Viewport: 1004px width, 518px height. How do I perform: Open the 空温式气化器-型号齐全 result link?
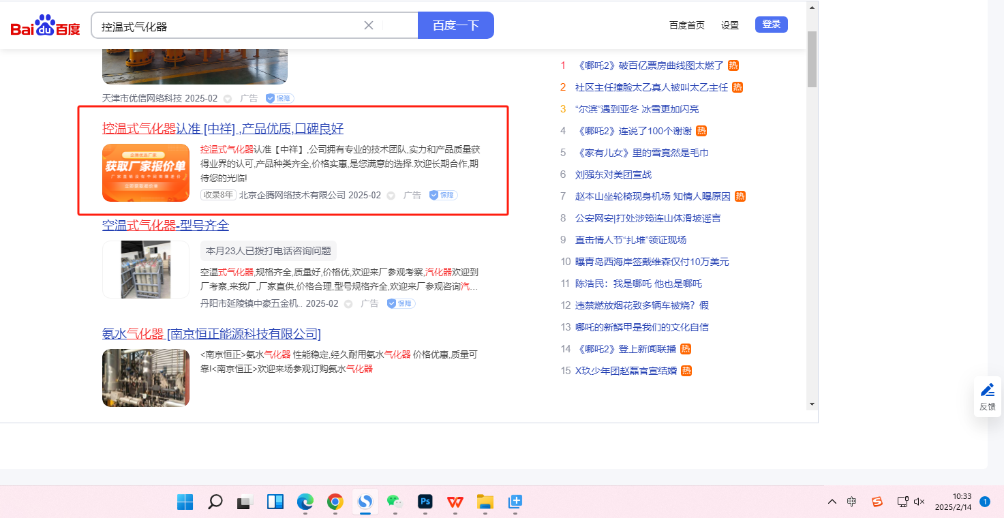(166, 226)
